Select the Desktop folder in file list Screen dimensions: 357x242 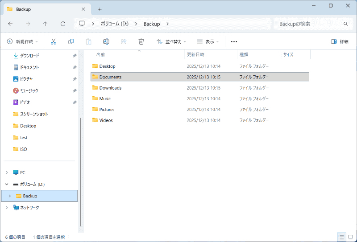[199, 66]
